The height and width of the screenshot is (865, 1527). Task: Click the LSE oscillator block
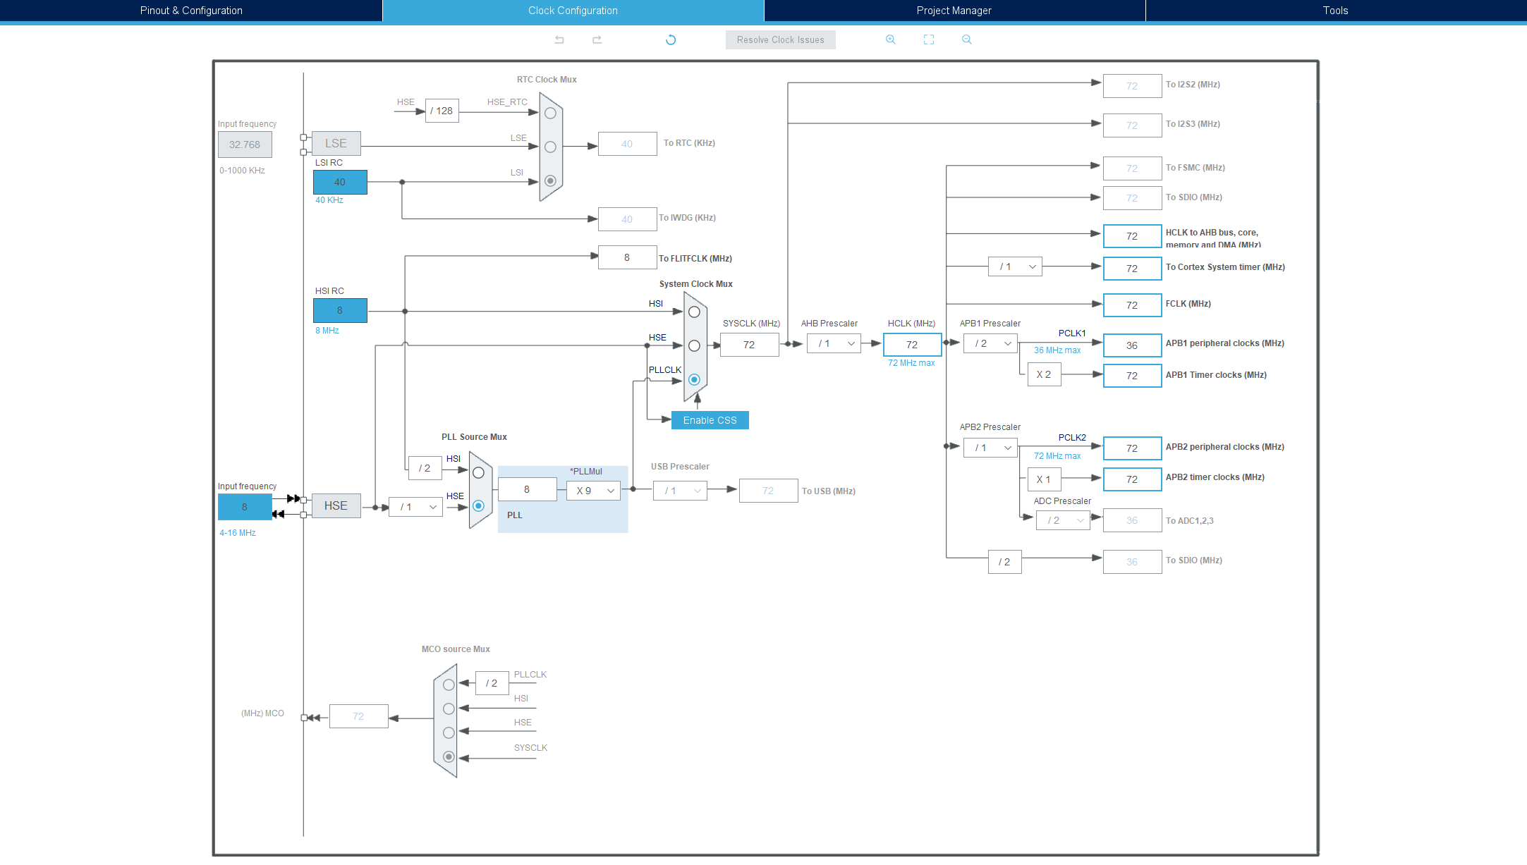pyautogui.click(x=336, y=143)
